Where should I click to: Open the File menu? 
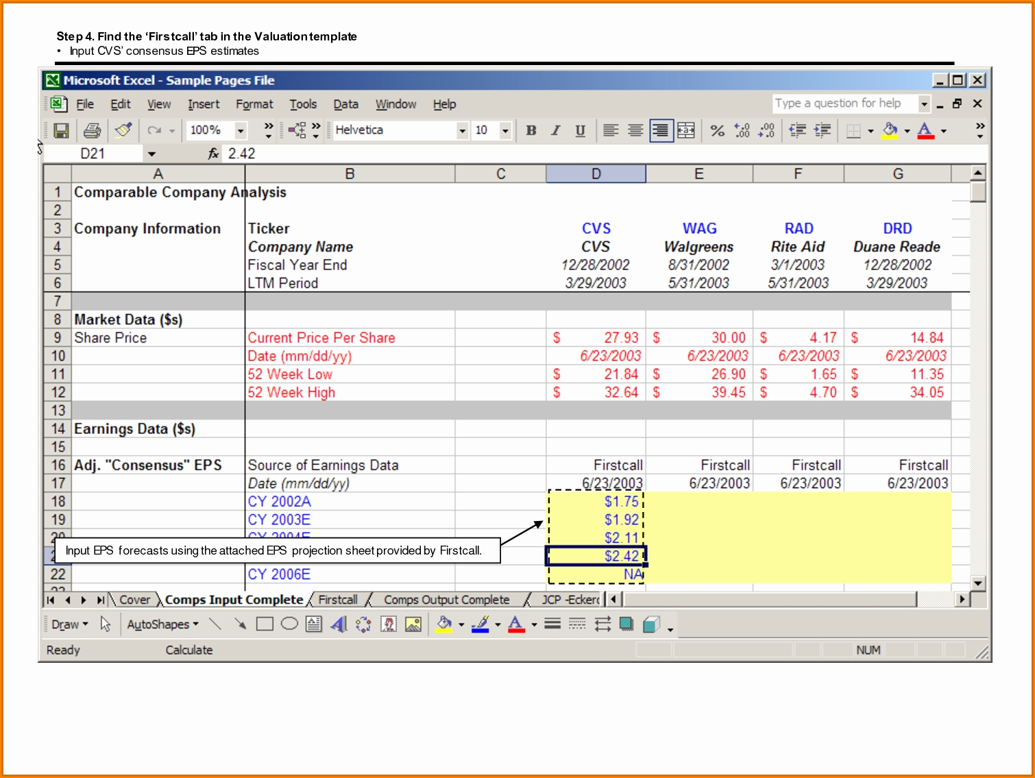[85, 104]
